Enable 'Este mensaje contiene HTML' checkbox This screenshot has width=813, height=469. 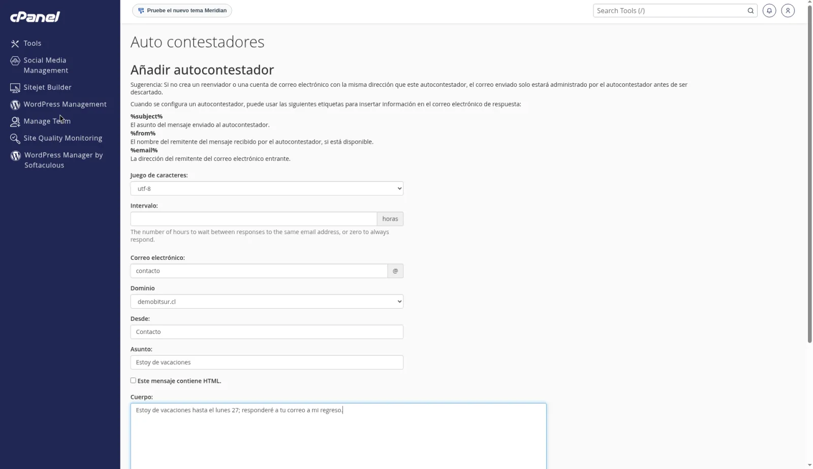pos(133,380)
